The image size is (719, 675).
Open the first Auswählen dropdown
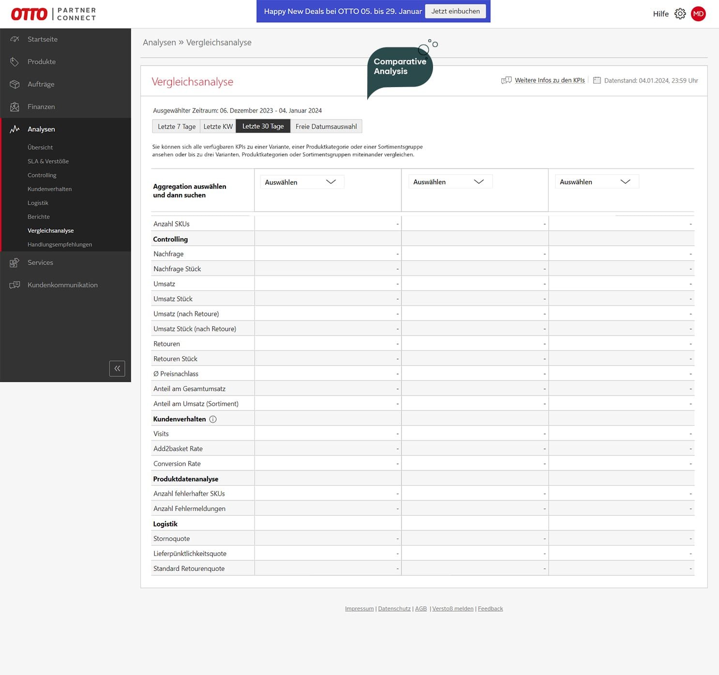click(x=300, y=182)
